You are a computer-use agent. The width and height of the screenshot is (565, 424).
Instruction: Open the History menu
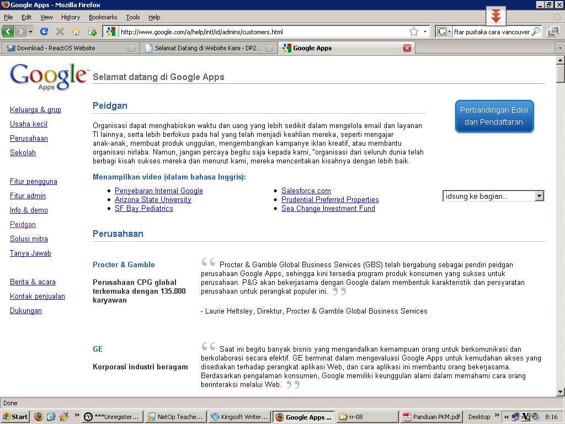pos(70,17)
